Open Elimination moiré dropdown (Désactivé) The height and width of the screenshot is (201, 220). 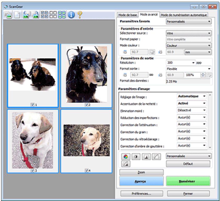point(192,110)
